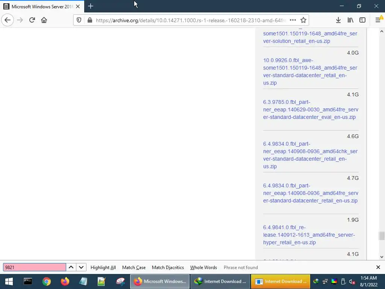
Task: Click the forward navigation arrow
Action: (x=20, y=20)
